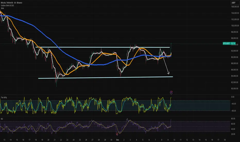Click the 20.00 label on the RSI scale
Image resolution: width=240 pixels, height=142 pixels.
point(233,134)
